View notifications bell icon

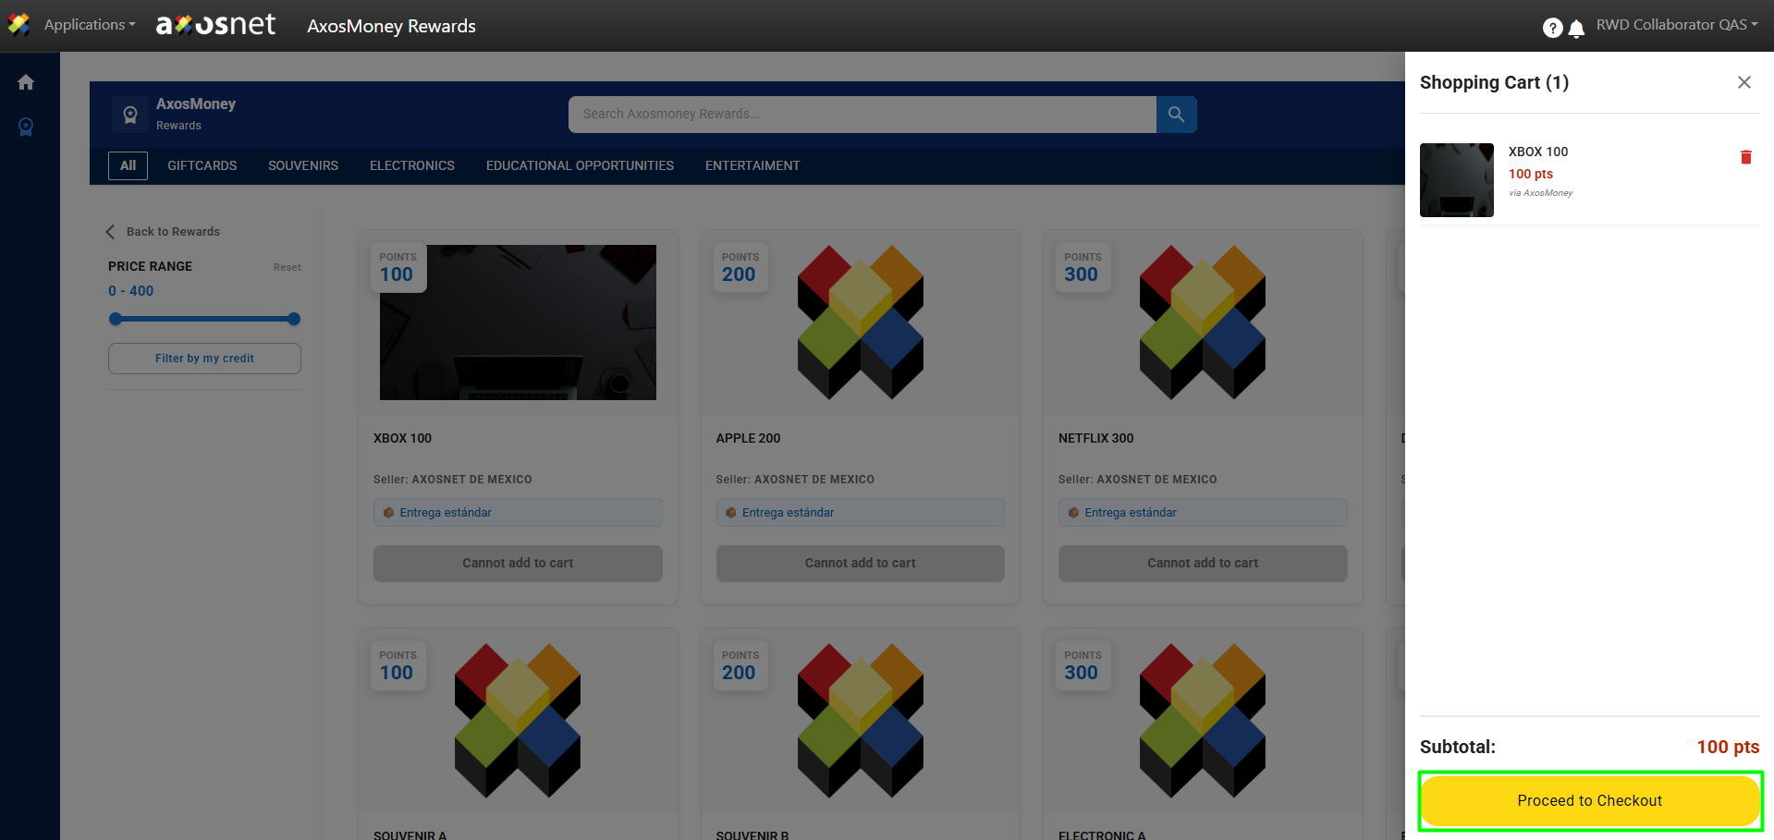click(1576, 28)
